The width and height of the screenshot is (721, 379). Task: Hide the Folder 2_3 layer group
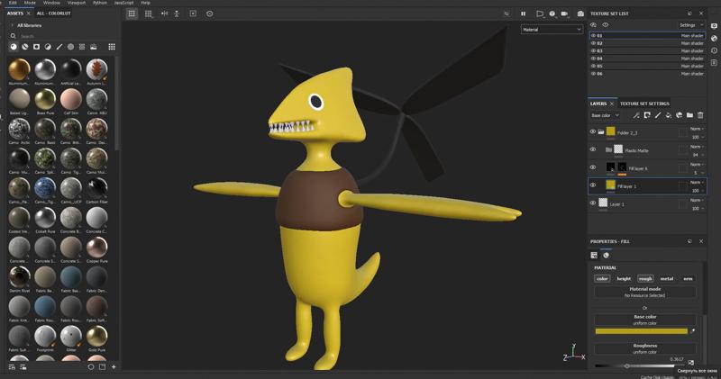[x=593, y=131]
